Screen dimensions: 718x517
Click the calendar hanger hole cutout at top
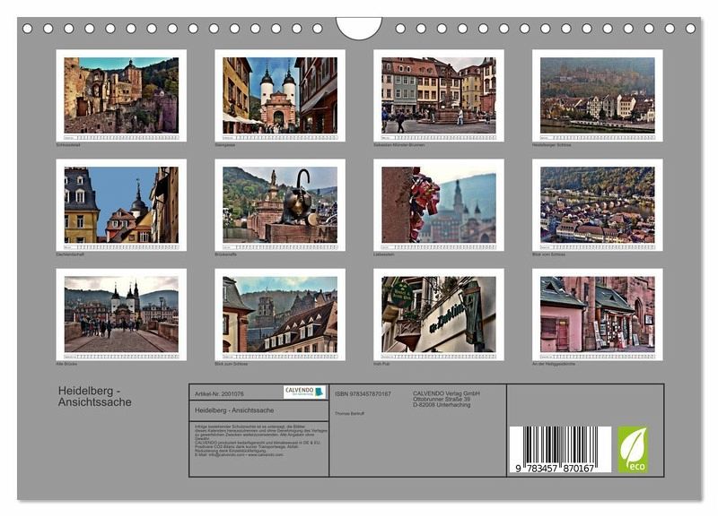pyautogui.click(x=358, y=28)
